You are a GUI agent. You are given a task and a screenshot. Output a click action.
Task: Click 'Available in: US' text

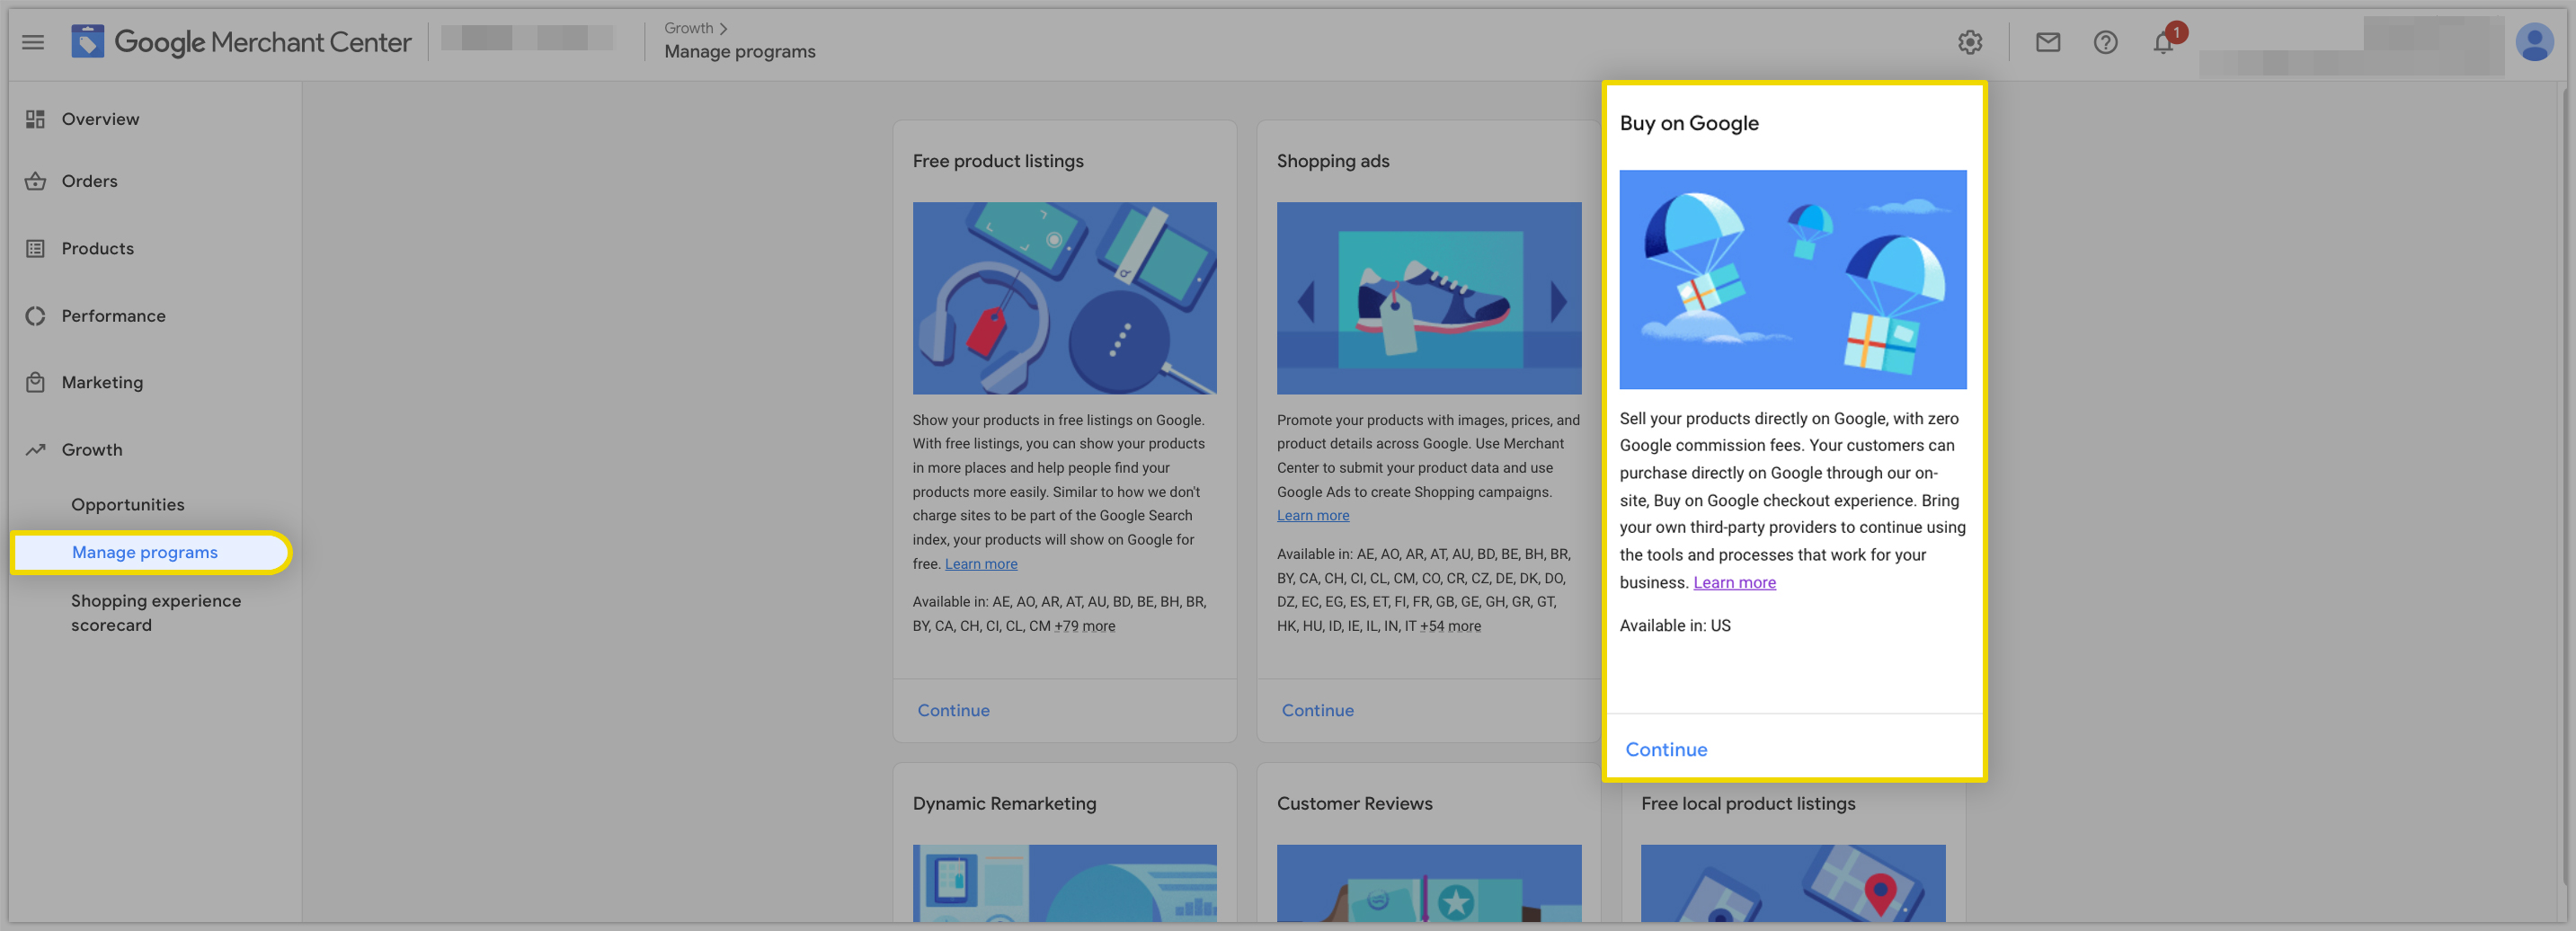click(x=1675, y=626)
